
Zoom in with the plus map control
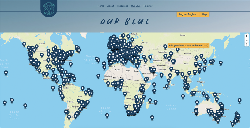pos(246,36)
